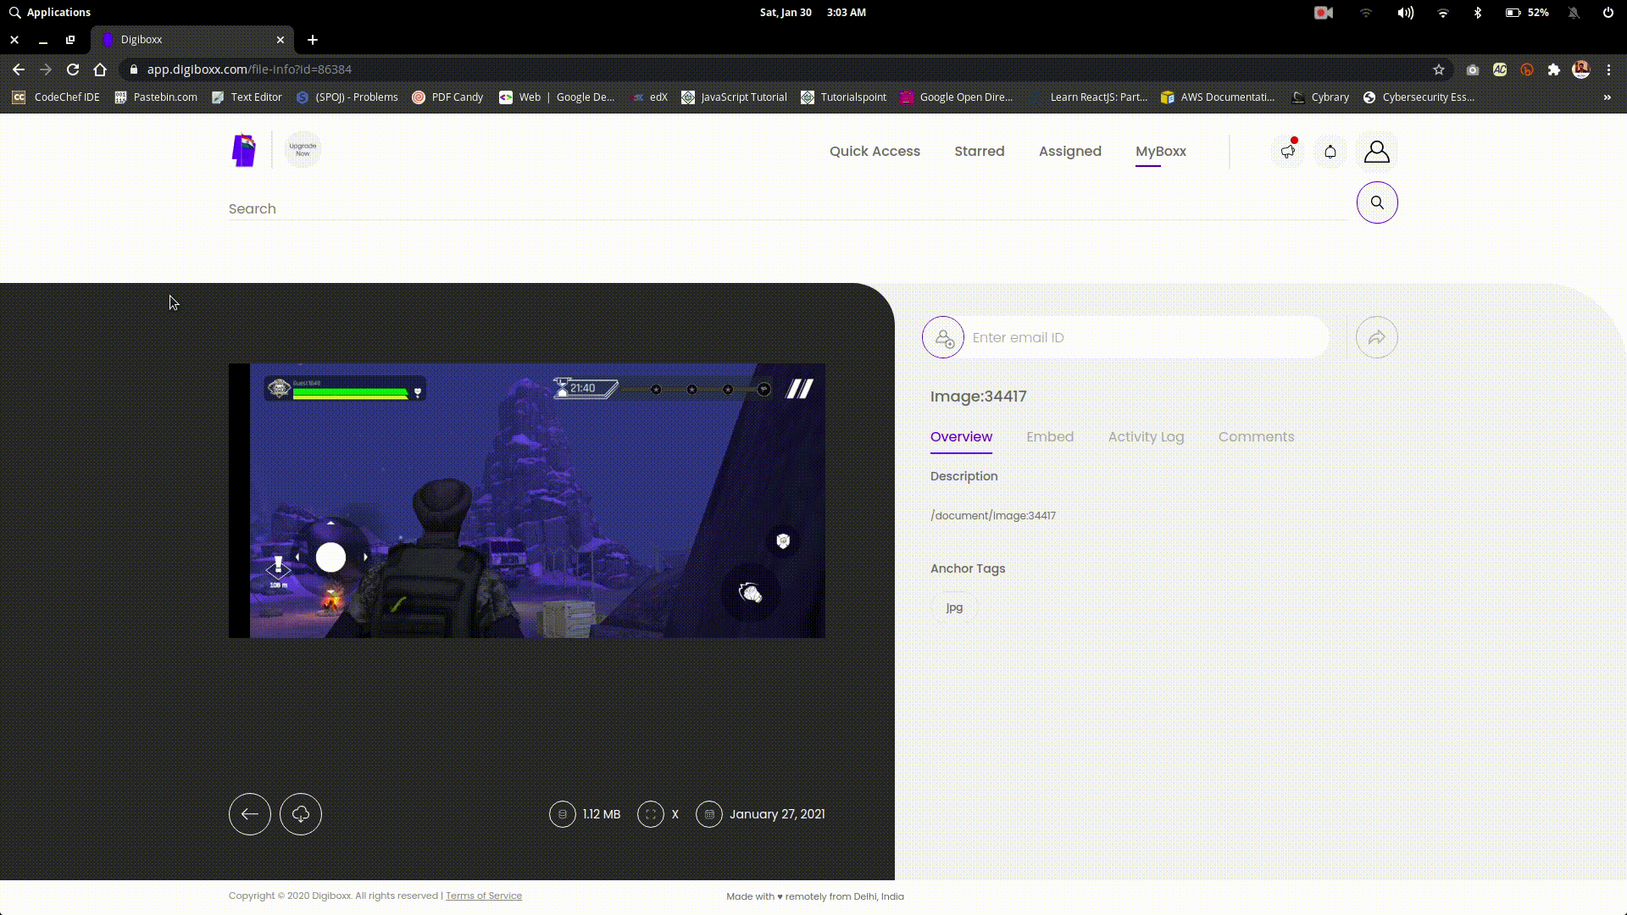Open the Assigned section
1627x915 pixels.
pyautogui.click(x=1070, y=152)
